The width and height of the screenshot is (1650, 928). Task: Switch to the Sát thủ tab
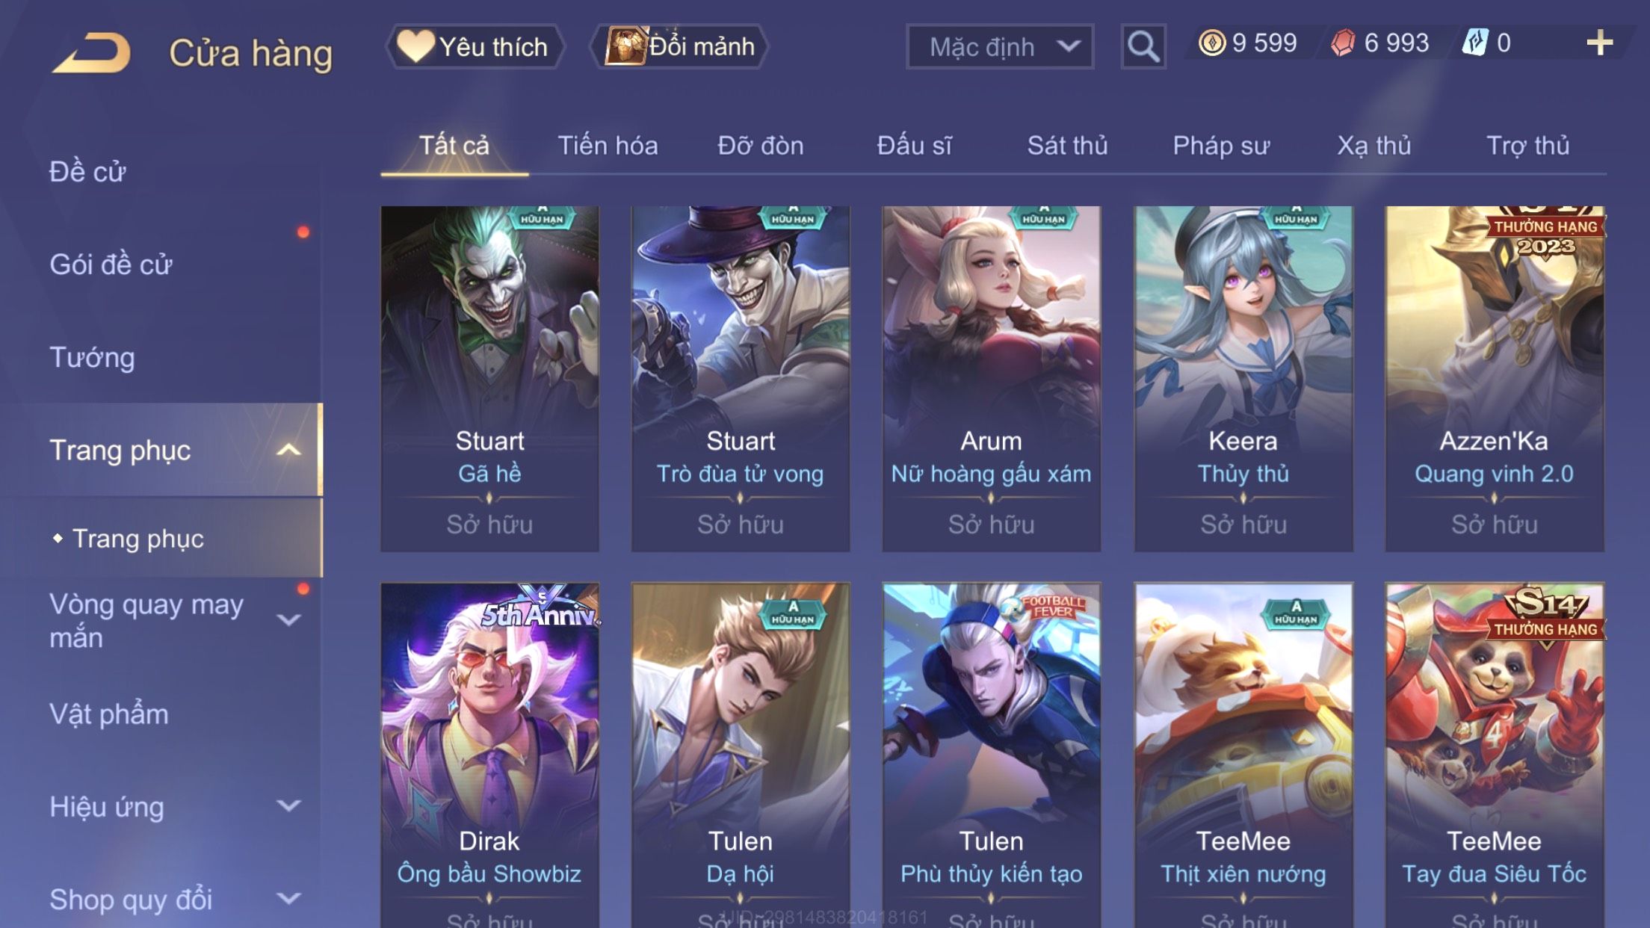[1067, 146]
